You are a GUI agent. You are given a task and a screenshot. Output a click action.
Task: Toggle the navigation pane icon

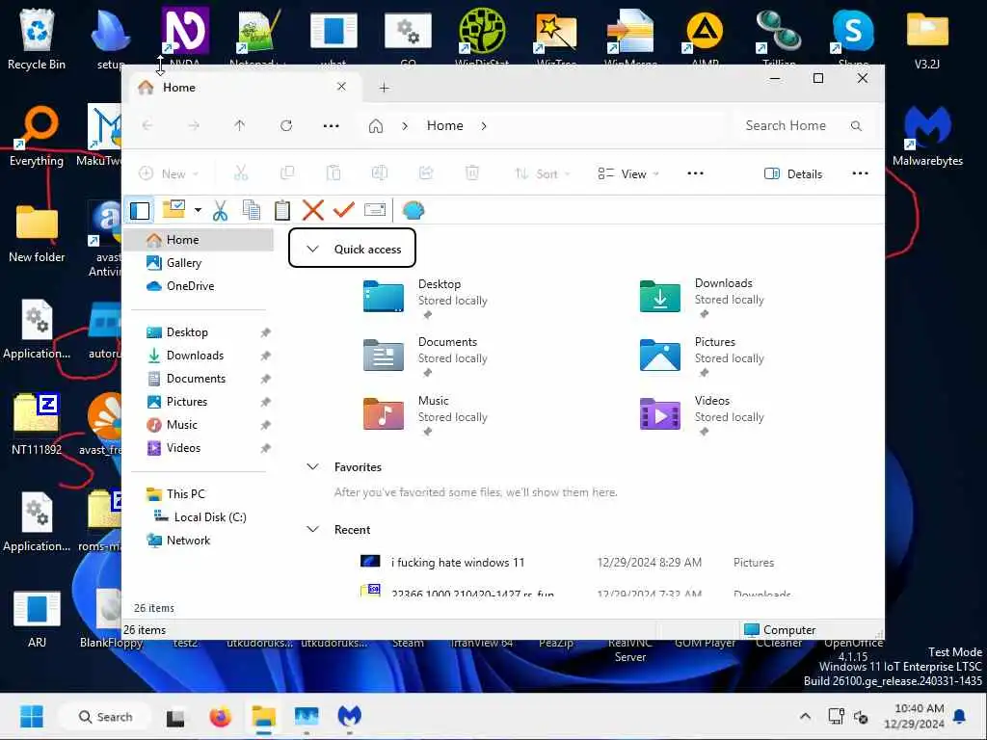pyautogui.click(x=140, y=210)
